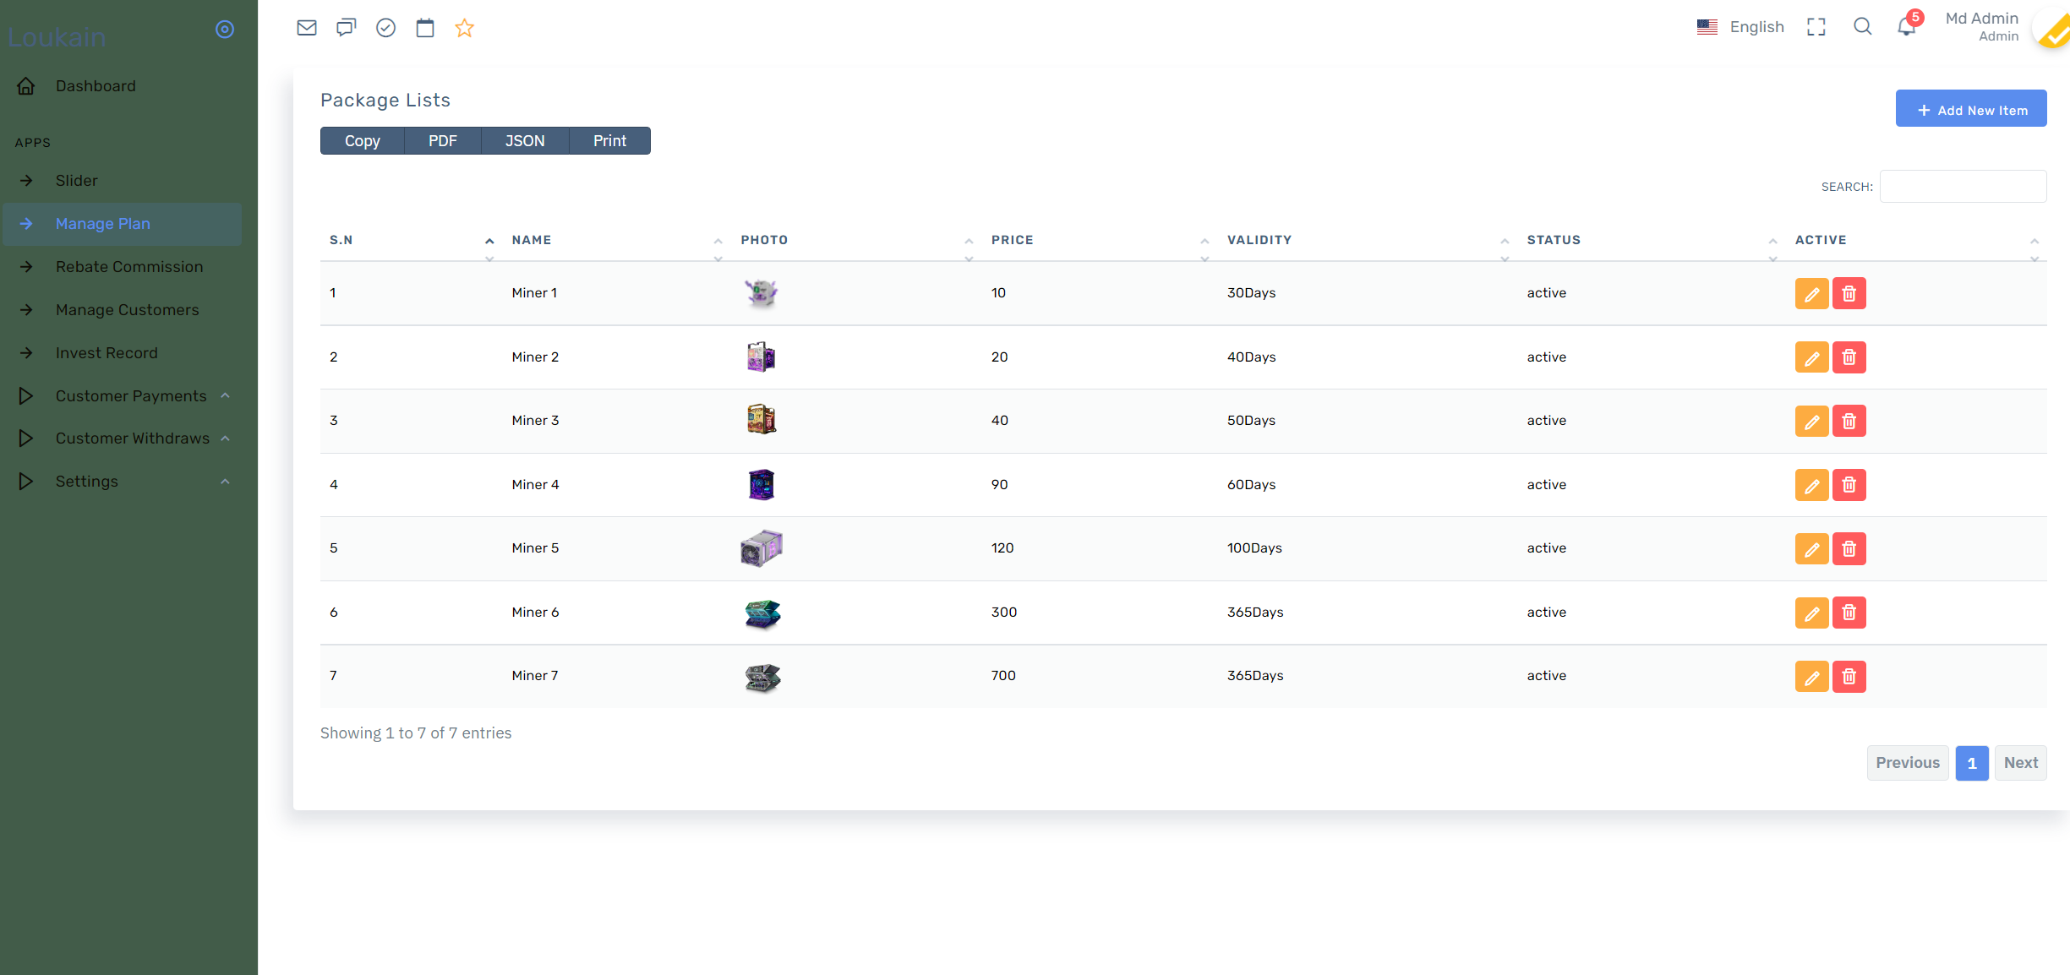Expand the Customer Payments menu
Image resolution: width=2070 pixels, height=975 pixels.
click(x=131, y=396)
